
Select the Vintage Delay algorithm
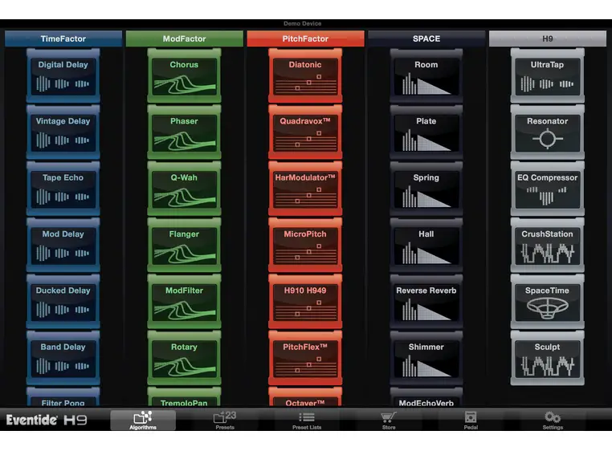point(63,132)
